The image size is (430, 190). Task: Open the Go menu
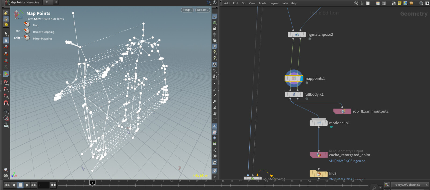click(243, 3)
